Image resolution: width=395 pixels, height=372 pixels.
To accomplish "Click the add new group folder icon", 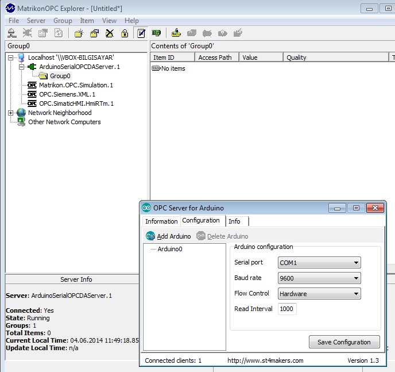I will 79,33.
